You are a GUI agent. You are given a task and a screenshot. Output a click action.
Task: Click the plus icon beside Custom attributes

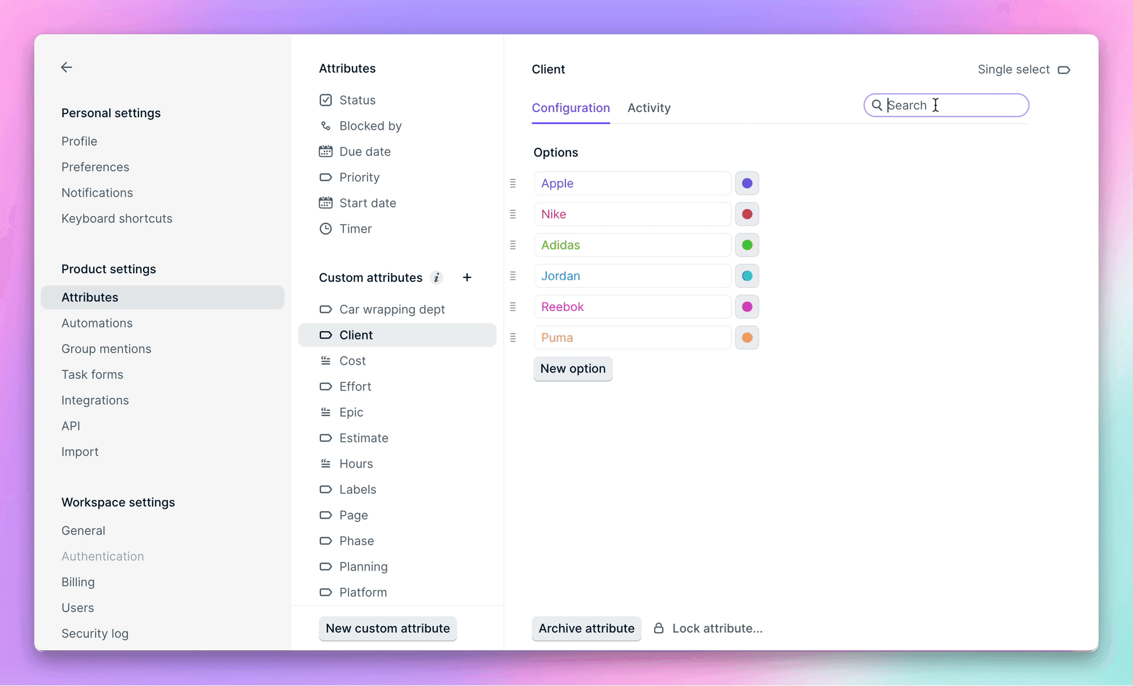pos(467,278)
